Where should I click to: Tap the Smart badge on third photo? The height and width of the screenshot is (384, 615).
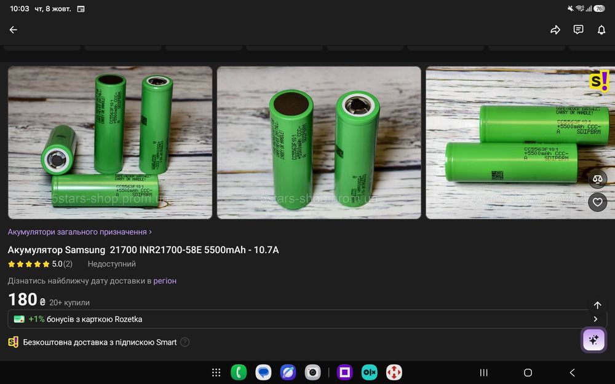coord(599,80)
